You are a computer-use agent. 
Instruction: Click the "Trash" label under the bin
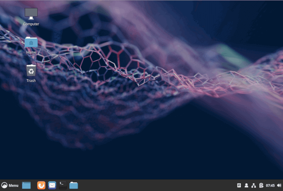31,81
